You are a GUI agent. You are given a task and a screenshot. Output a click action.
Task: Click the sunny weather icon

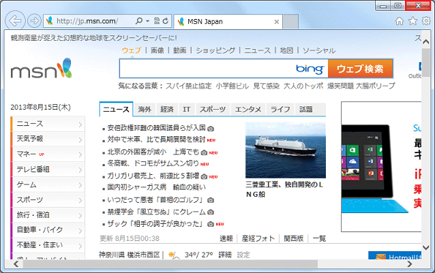point(174,255)
